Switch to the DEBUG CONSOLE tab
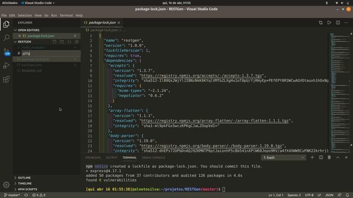The height and width of the screenshot is (198, 353). [153, 158]
